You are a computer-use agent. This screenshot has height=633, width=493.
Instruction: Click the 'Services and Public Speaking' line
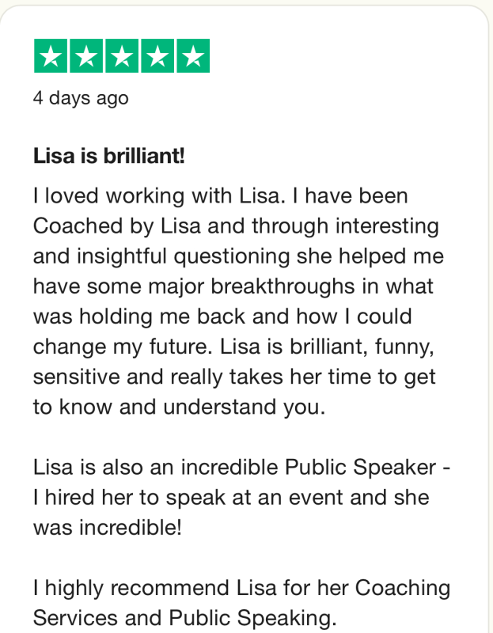coord(184,618)
